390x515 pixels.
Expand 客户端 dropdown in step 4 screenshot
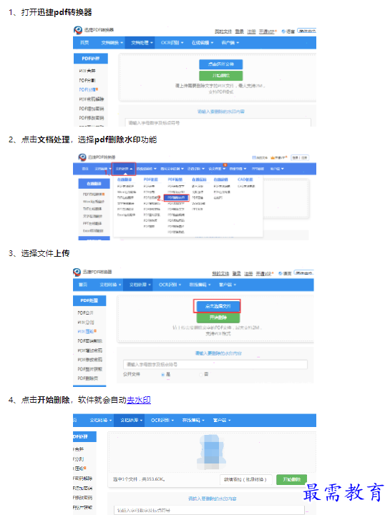(222, 420)
